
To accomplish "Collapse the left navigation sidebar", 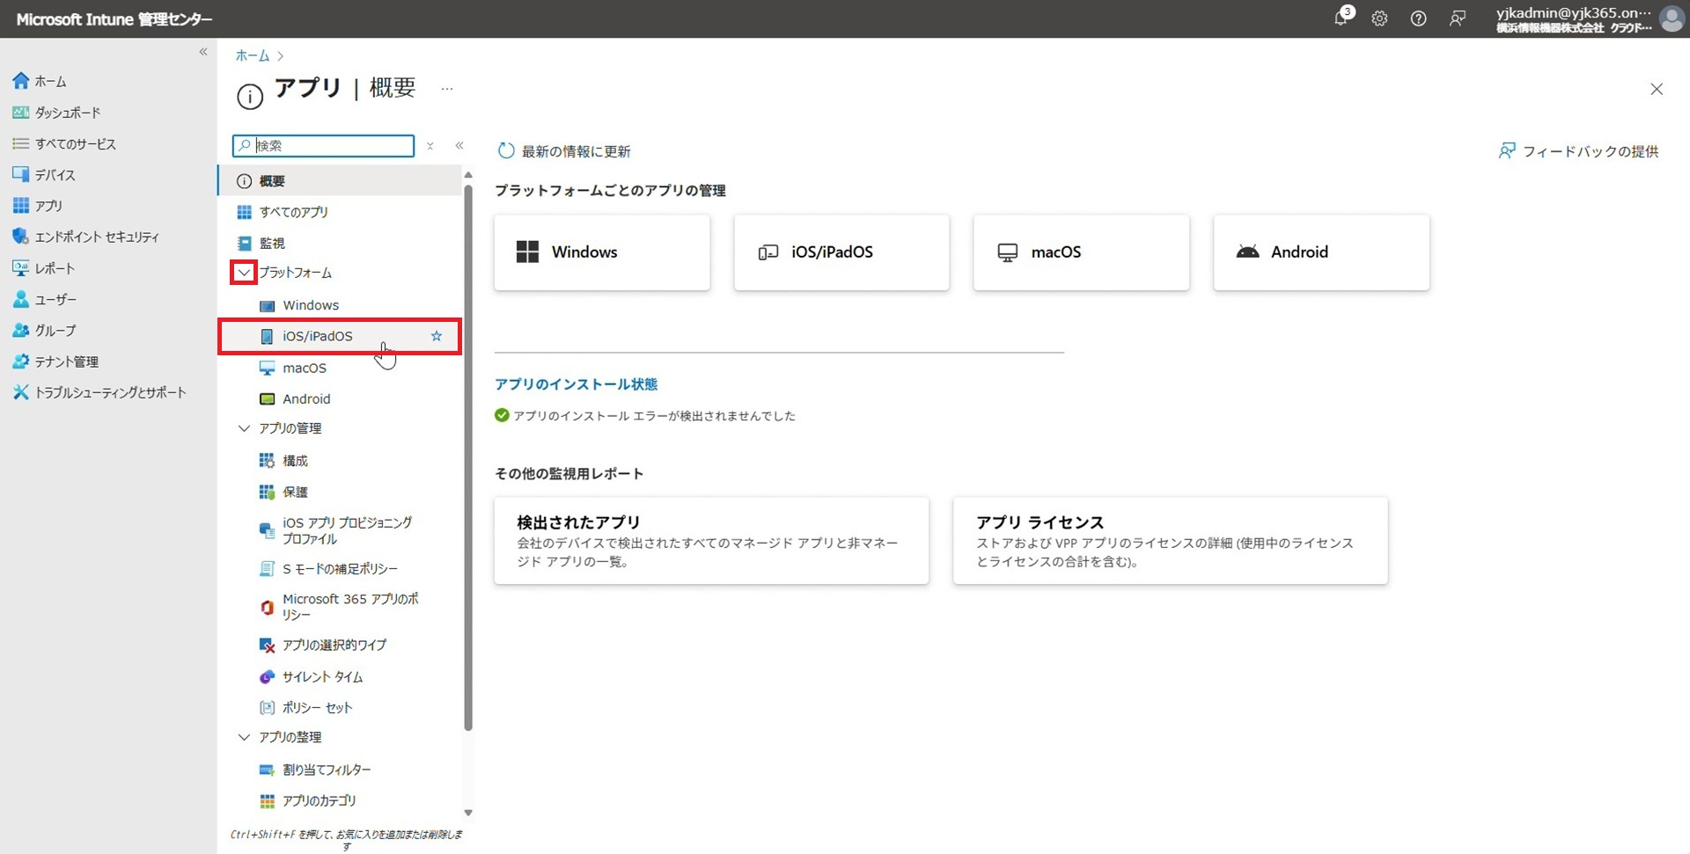I will point(203,52).
